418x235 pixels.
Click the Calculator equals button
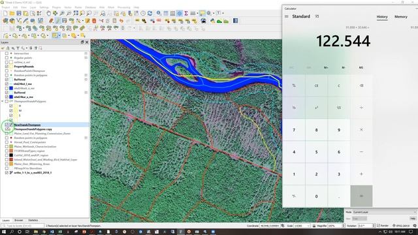361,196
